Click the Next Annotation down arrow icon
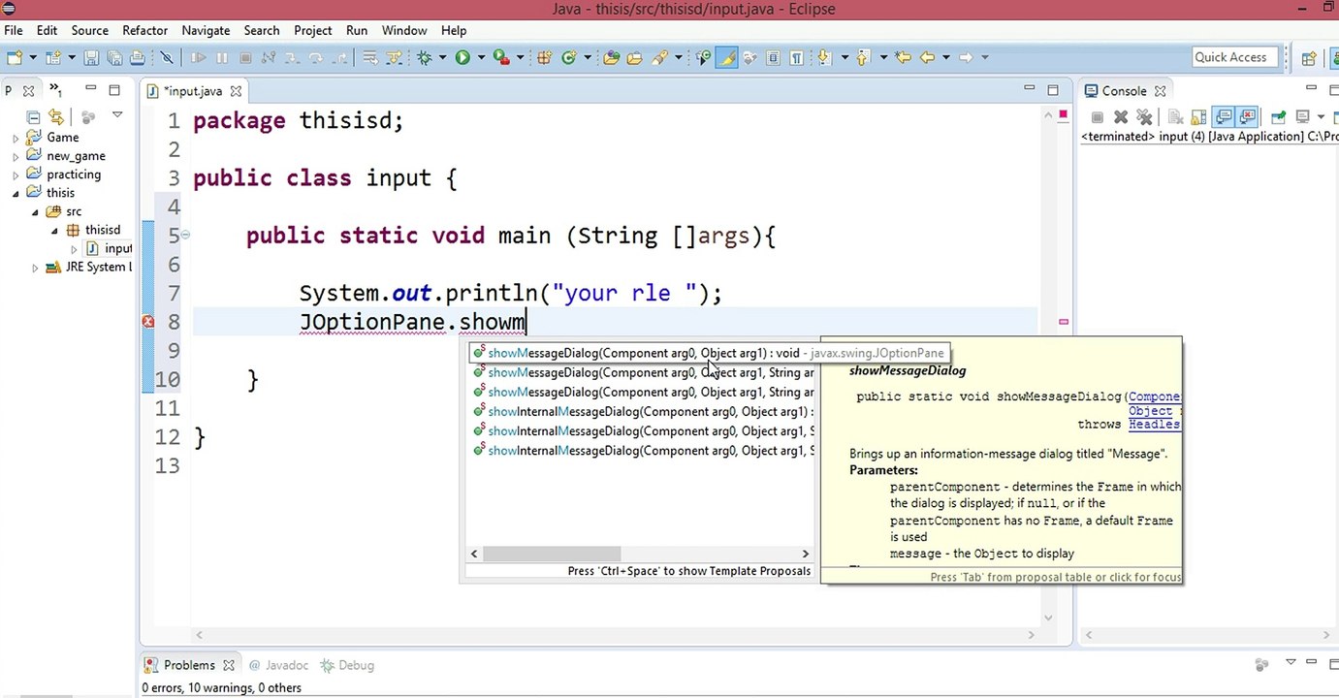 pyautogui.click(x=824, y=57)
